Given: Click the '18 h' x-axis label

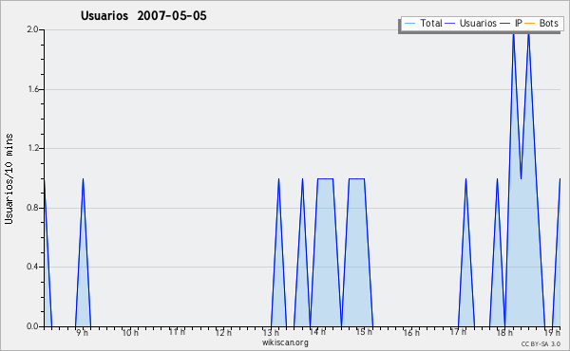Looking at the screenshot, I should (504, 332).
